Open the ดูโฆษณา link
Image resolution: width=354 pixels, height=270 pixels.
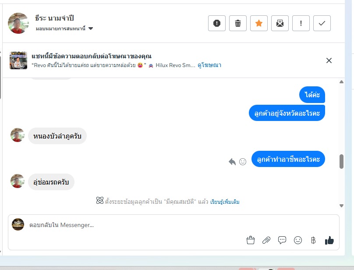click(x=209, y=65)
